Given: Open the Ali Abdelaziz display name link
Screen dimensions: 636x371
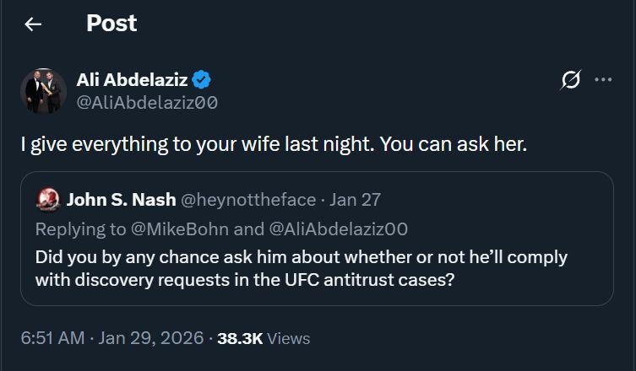Looking at the screenshot, I should tap(132, 80).
